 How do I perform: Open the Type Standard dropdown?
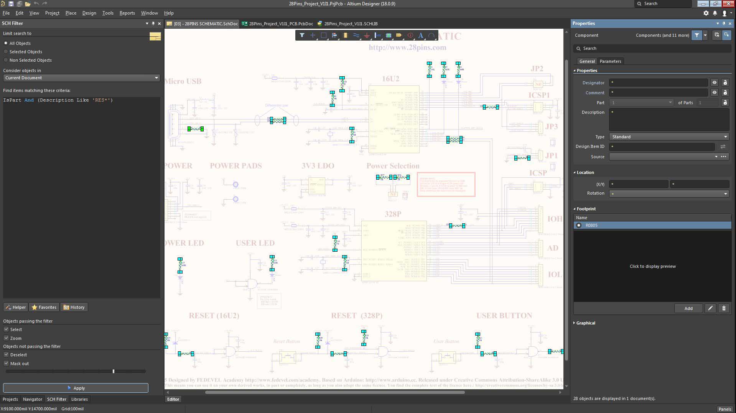coord(669,137)
